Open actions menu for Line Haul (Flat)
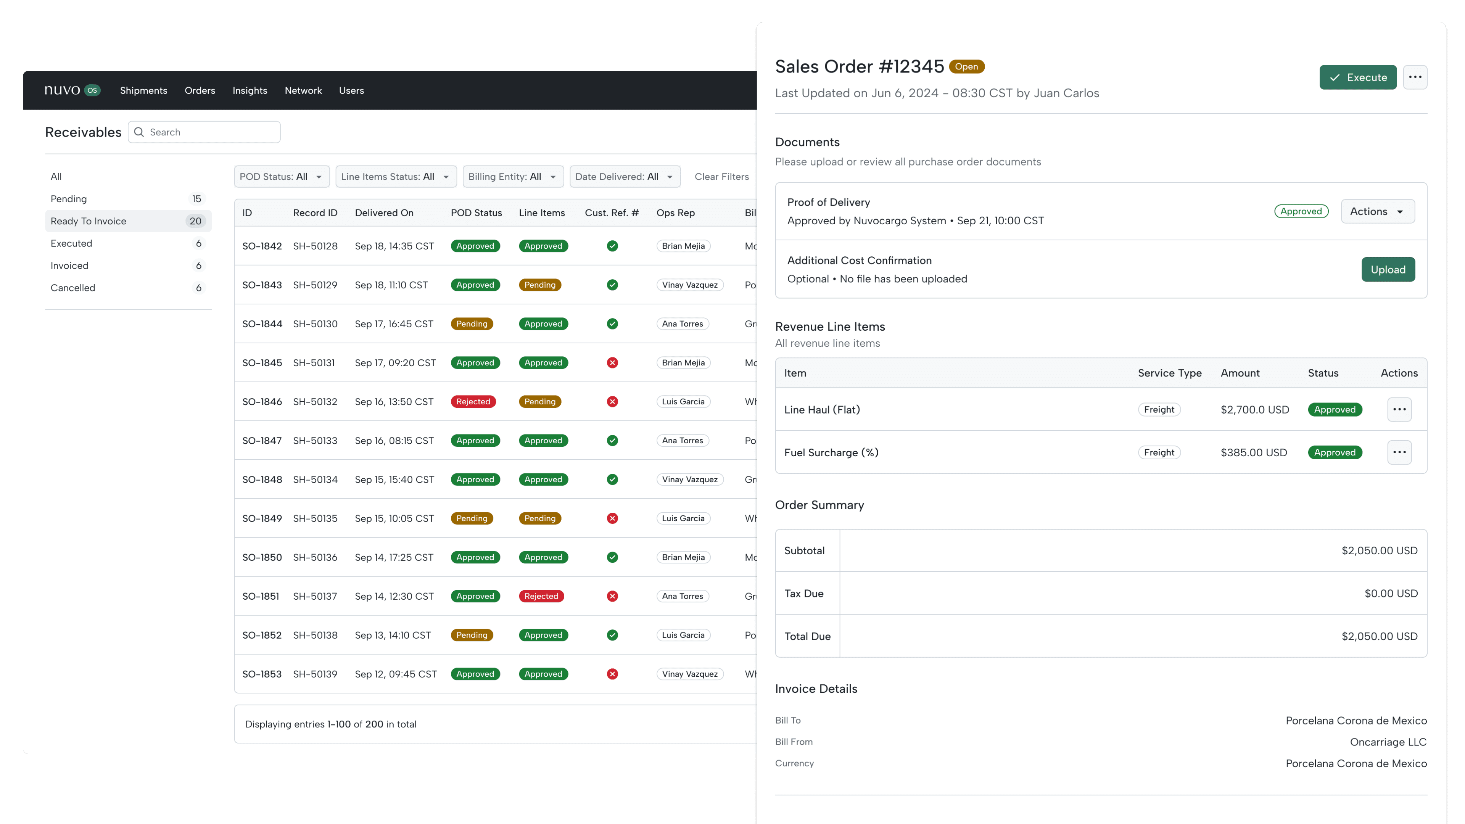Image resolution: width=1465 pixels, height=824 pixels. click(x=1399, y=409)
